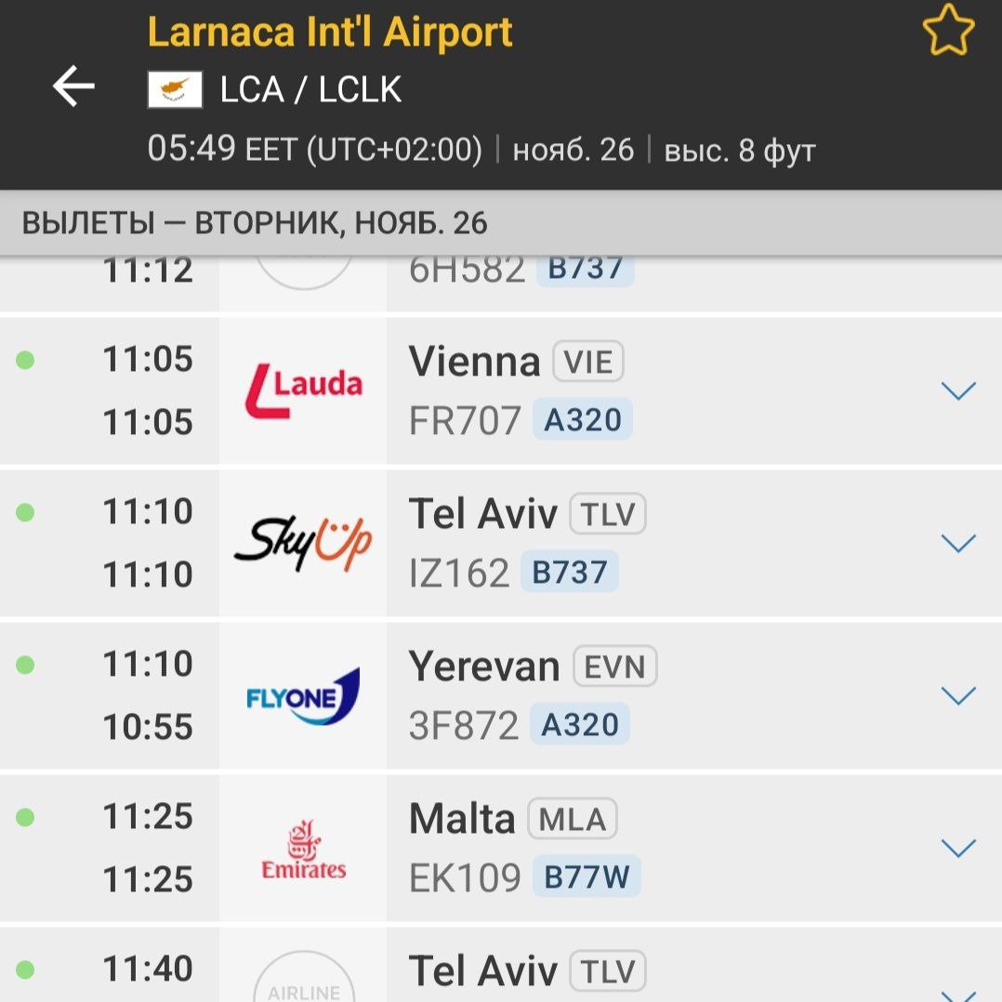Favorite the airport with the star icon

tap(947, 32)
